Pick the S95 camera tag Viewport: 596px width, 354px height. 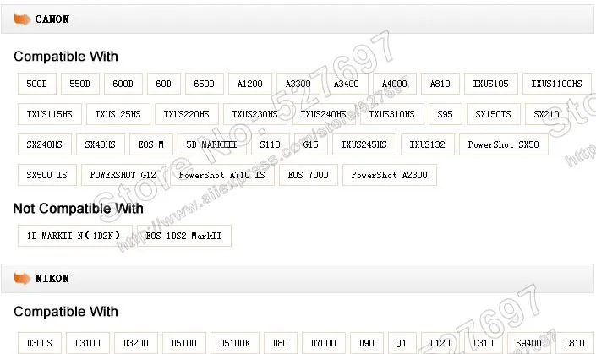pos(446,114)
